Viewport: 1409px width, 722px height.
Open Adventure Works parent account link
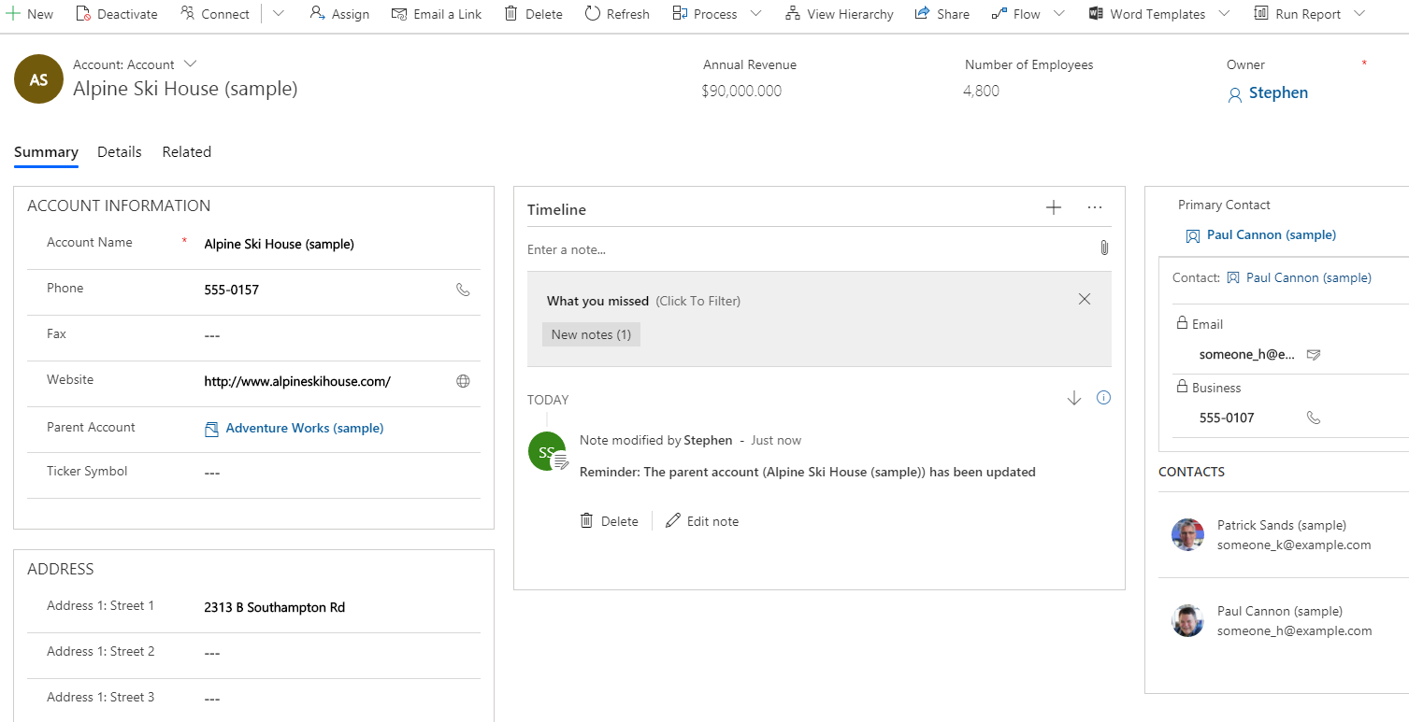304,428
